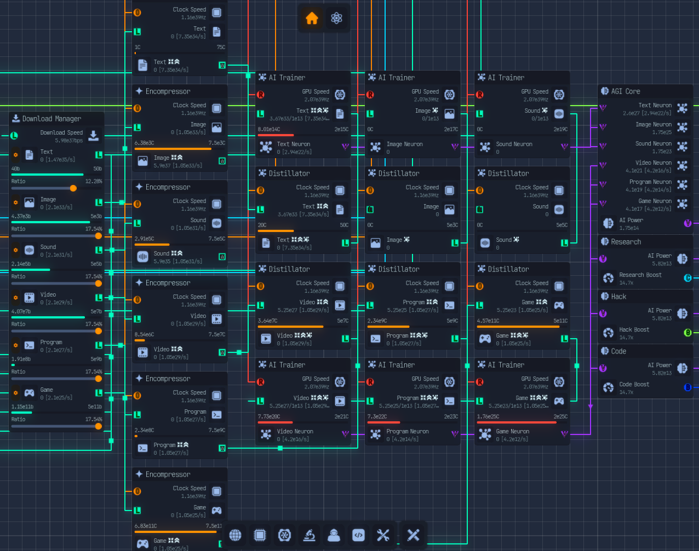Switch to the atom tab next to Home
699x551 pixels.
click(336, 18)
